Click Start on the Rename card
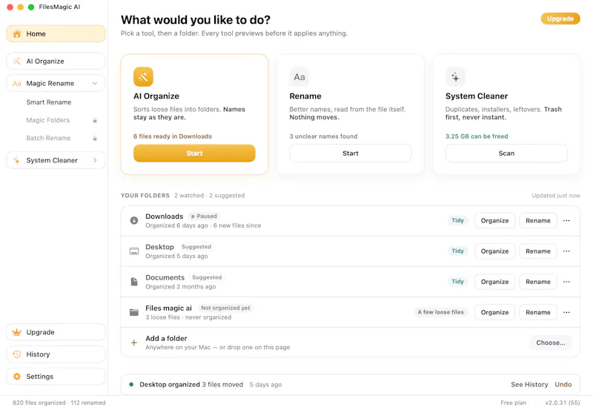Screen dimensions: 593x410 (x=350, y=153)
